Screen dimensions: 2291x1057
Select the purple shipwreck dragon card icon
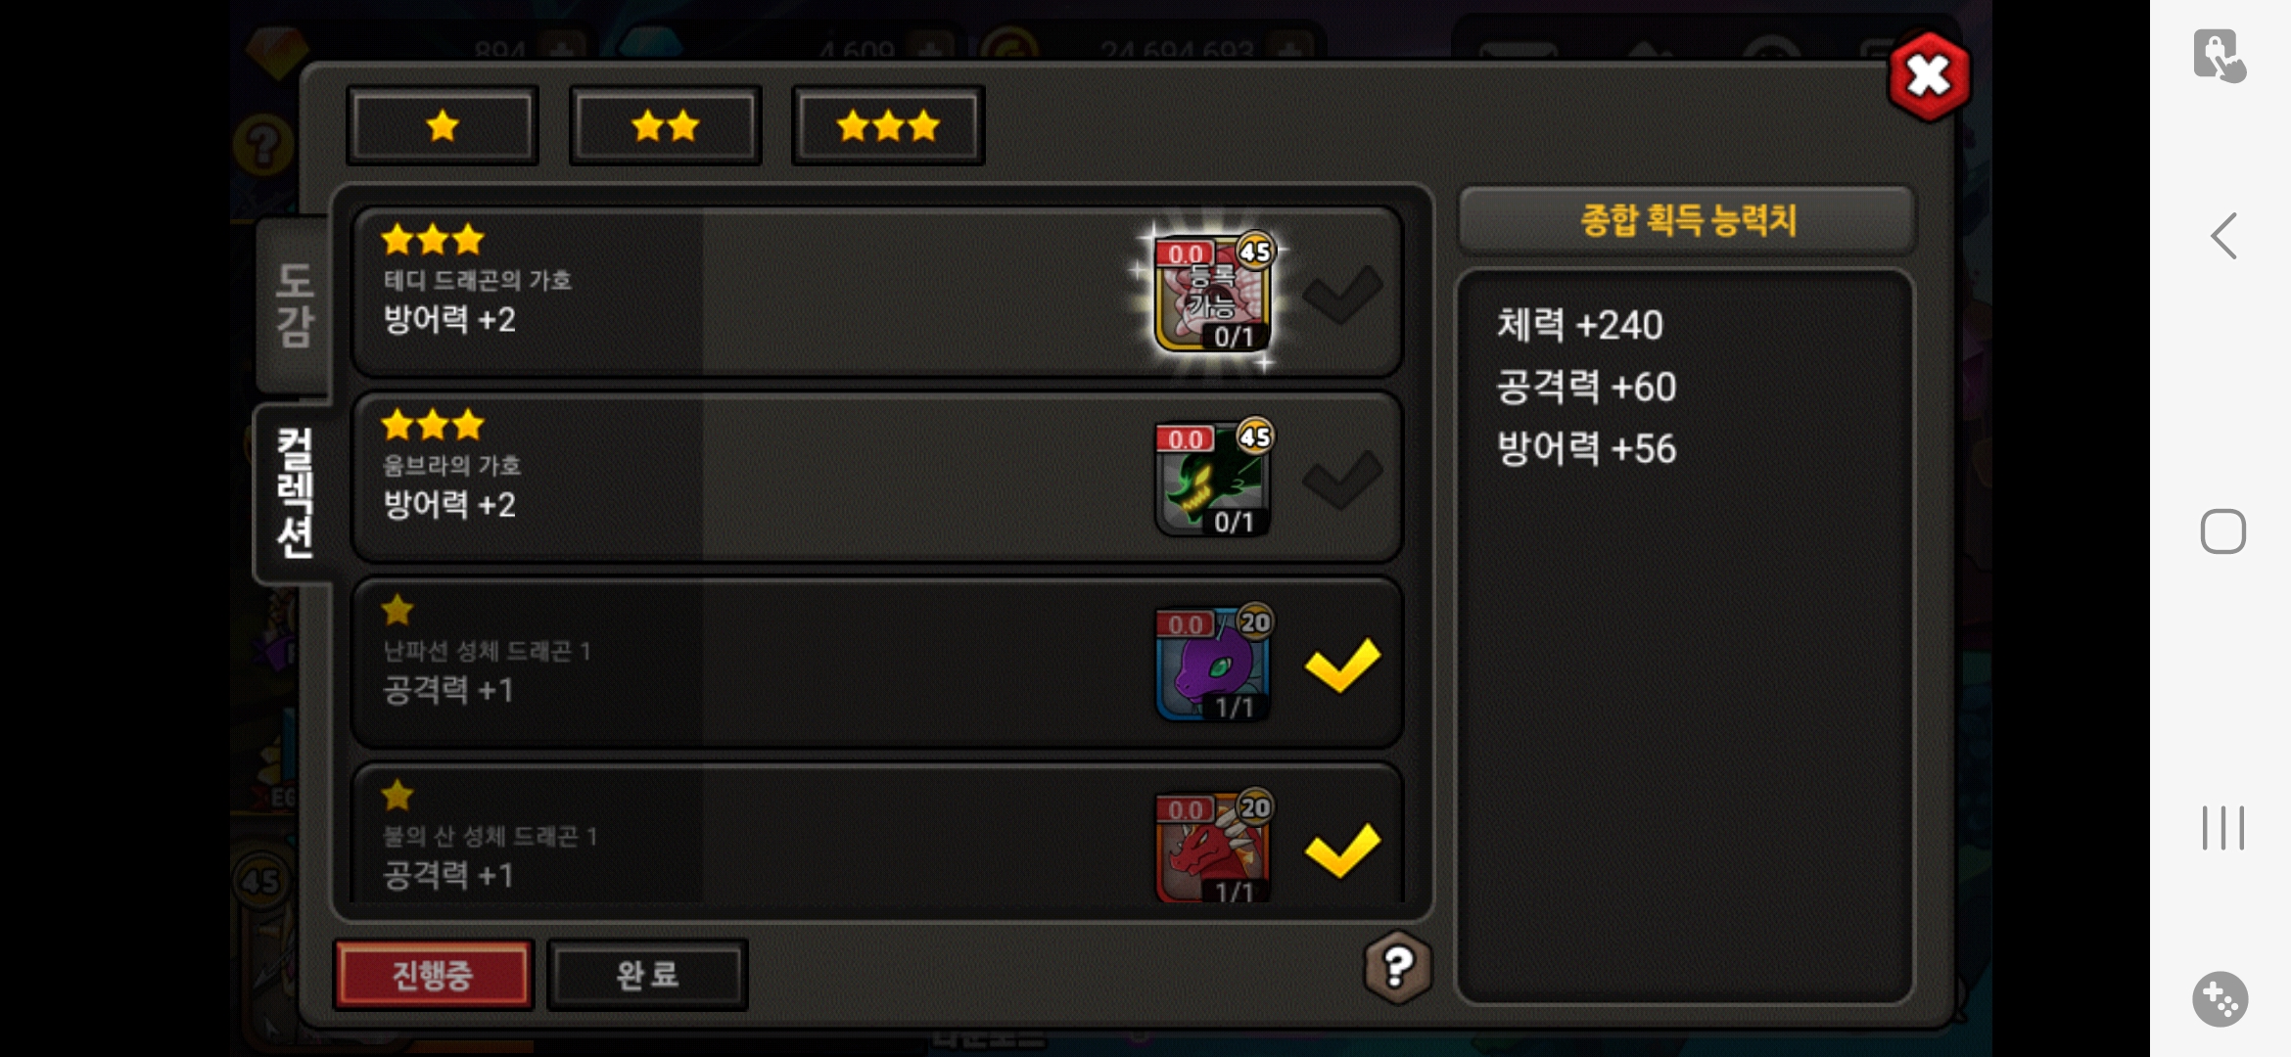pyautogui.click(x=1214, y=663)
